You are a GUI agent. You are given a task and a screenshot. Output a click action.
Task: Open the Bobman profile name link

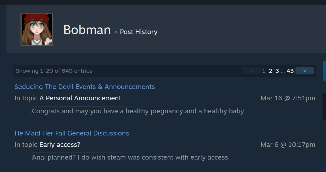pyautogui.click(x=87, y=30)
